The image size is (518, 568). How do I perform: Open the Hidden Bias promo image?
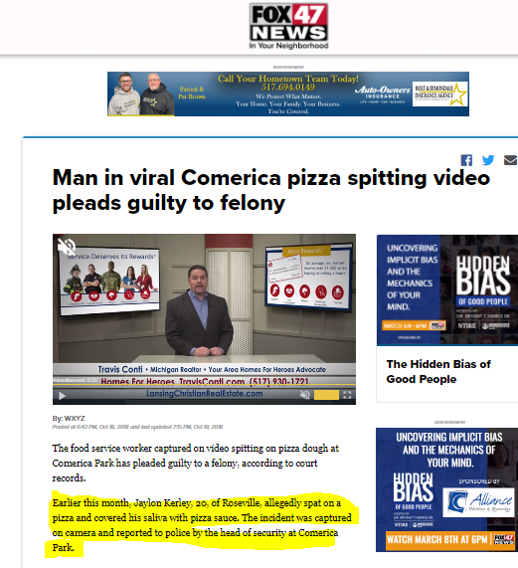[x=447, y=290]
